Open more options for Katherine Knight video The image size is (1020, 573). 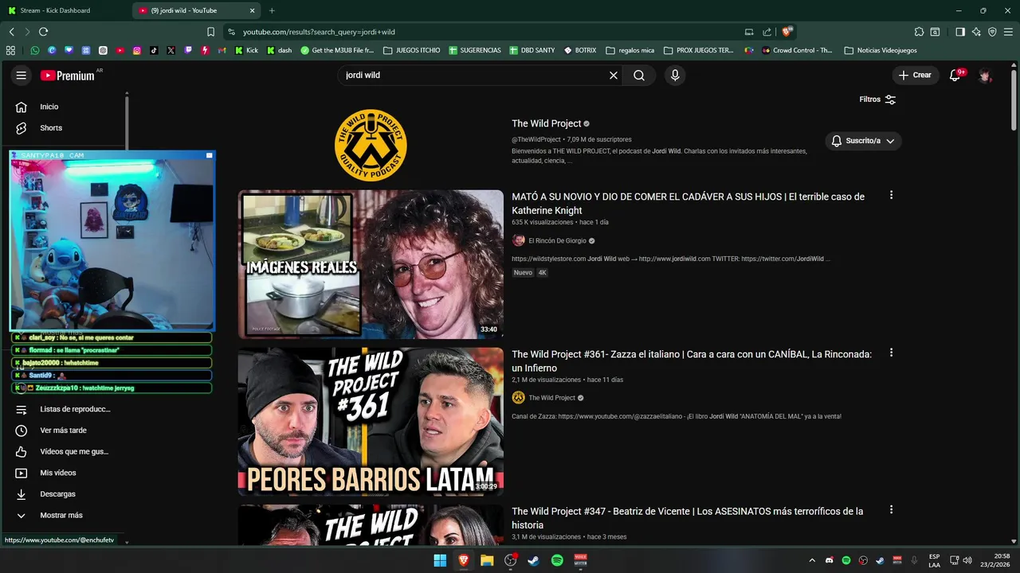(x=891, y=195)
